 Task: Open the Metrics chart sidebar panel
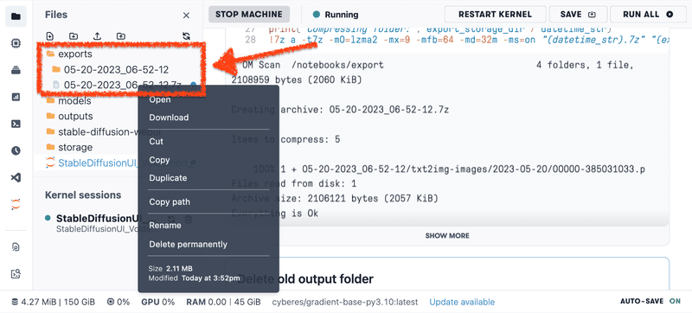(16, 97)
